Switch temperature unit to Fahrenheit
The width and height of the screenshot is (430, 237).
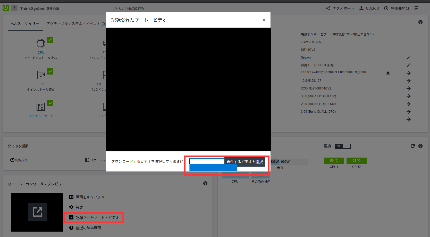coord(347,146)
